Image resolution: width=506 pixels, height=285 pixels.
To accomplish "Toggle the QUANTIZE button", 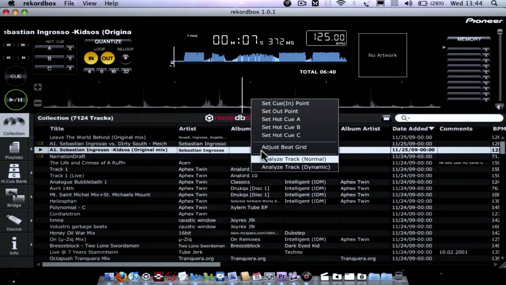I will (108, 42).
